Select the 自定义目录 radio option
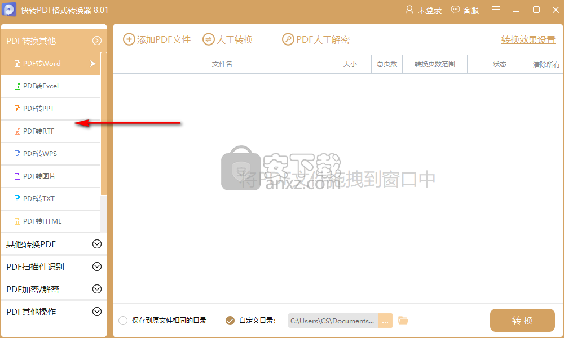 click(230, 321)
